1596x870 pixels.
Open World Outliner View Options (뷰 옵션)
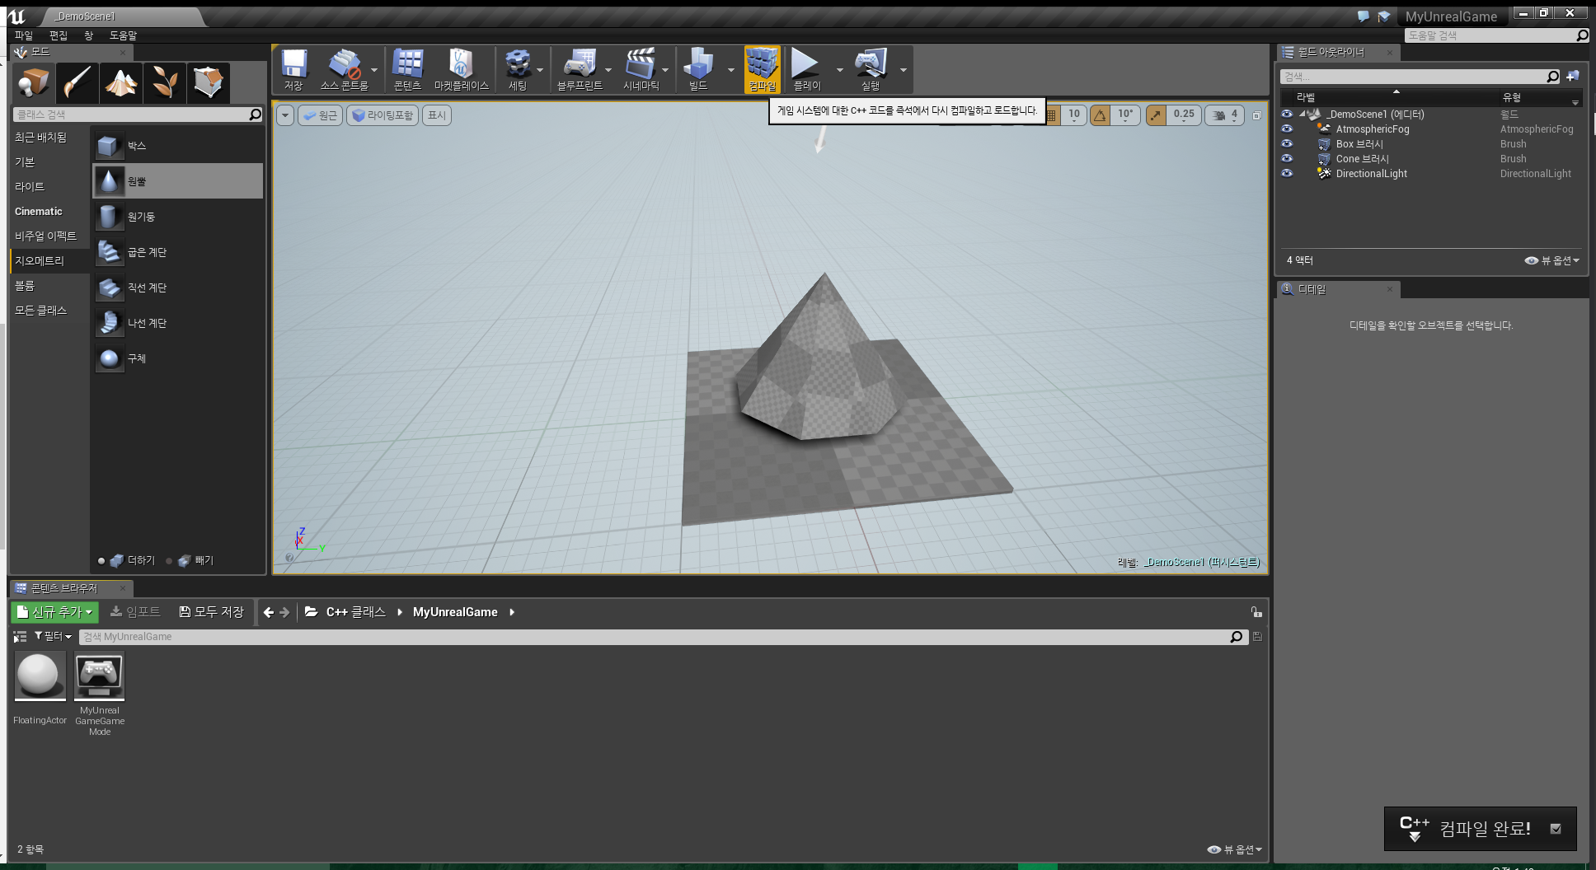[1552, 260]
